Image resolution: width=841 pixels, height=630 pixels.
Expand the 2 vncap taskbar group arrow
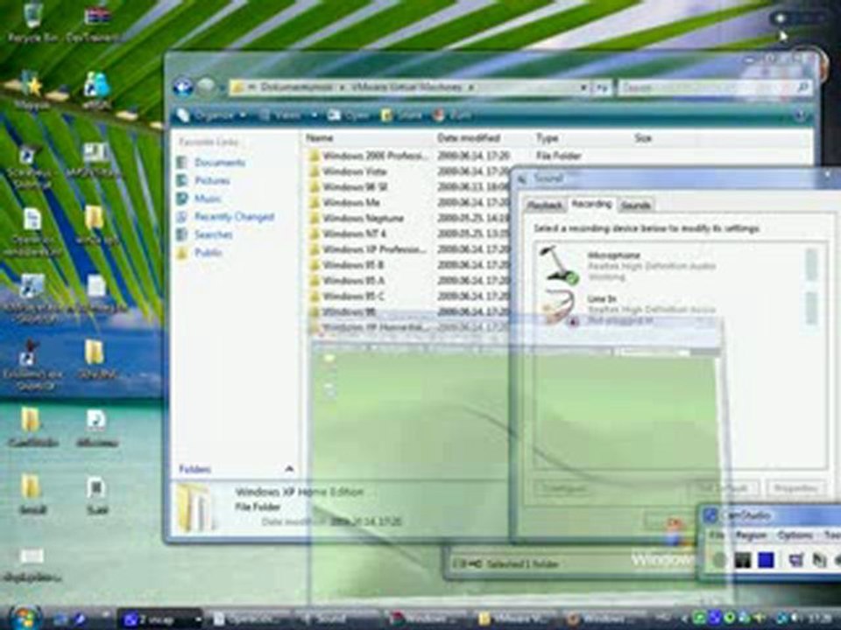[198, 619]
